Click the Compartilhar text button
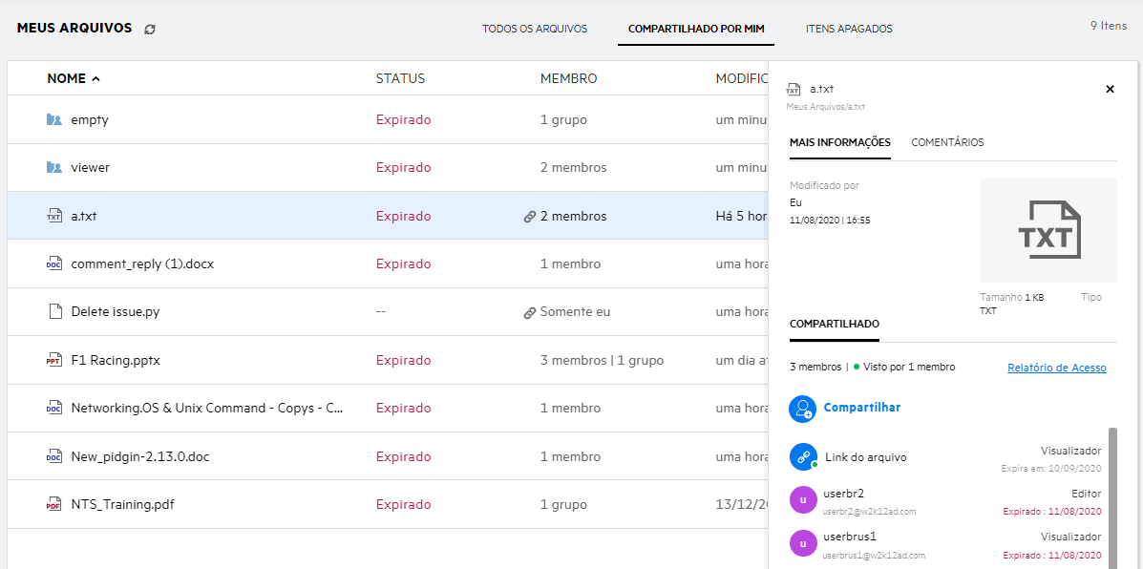This screenshot has height=569, width=1143. [x=862, y=408]
